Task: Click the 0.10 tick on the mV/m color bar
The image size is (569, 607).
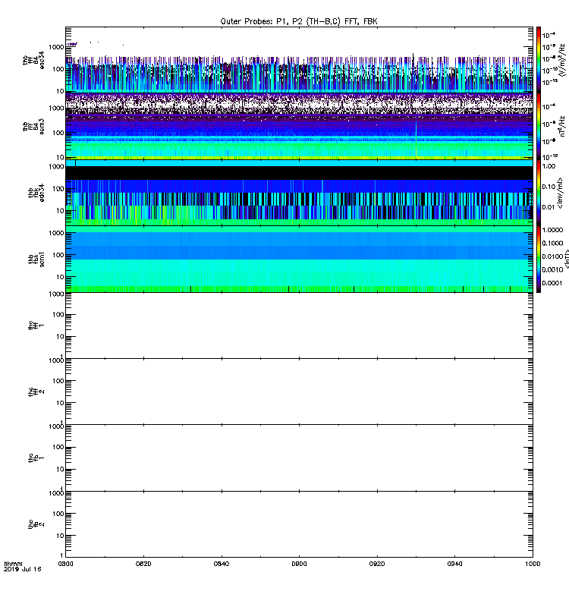Action: tap(549, 187)
